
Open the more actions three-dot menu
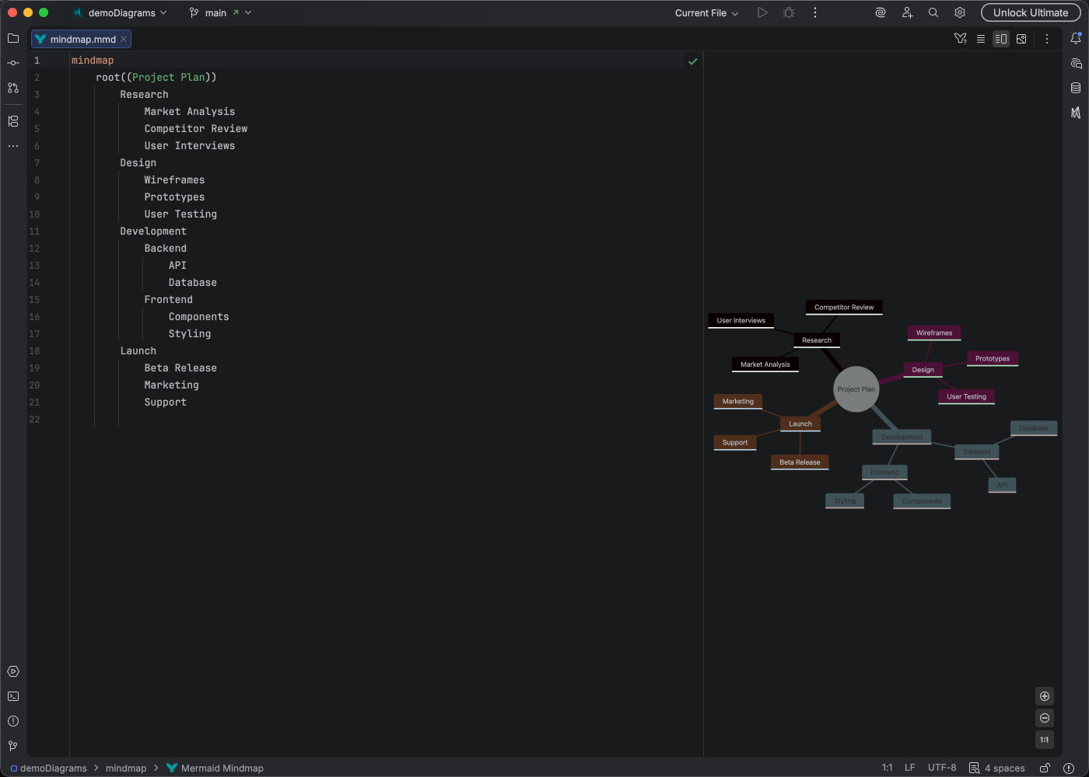[814, 12]
